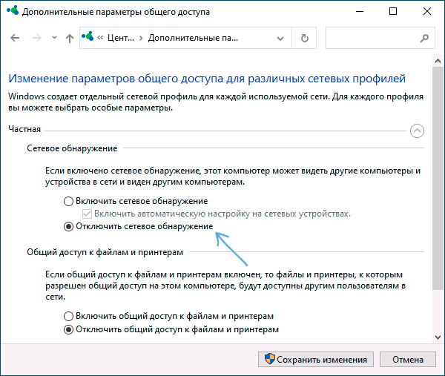Image resolution: width=445 pixels, height=376 pixels.
Task: Click the heading «Изменение параметров общего доступа»
Action: click(x=207, y=79)
